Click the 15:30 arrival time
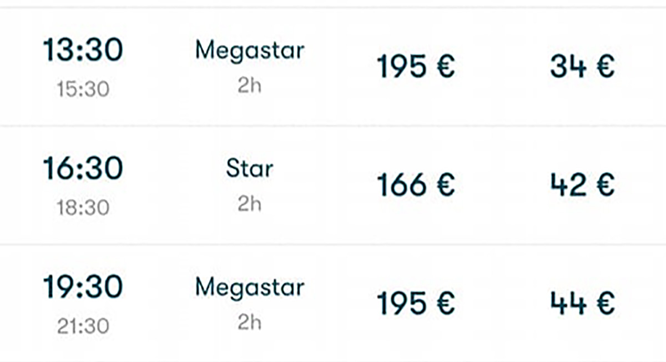 point(83,89)
